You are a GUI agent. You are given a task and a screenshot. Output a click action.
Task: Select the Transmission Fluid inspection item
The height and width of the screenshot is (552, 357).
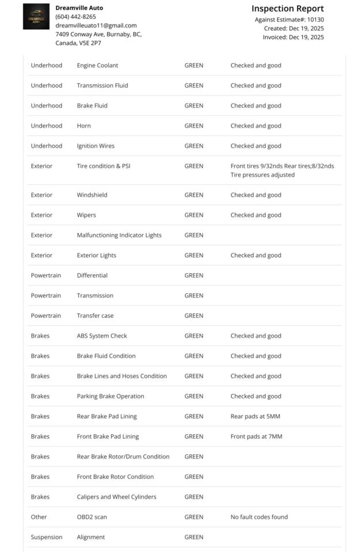[x=102, y=86]
